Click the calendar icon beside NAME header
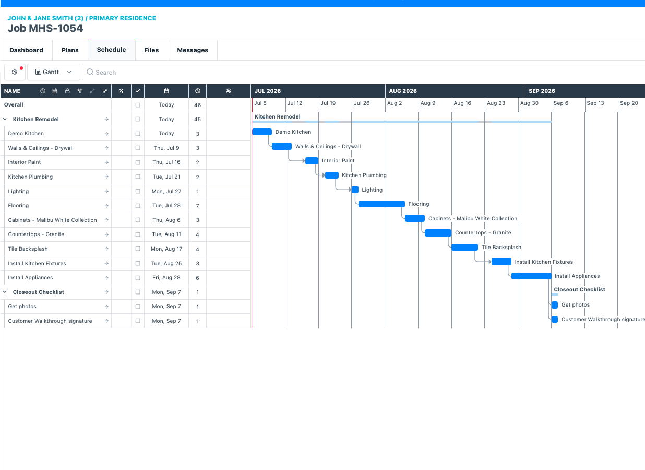This screenshot has width=645, height=470. tap(55, 91)
